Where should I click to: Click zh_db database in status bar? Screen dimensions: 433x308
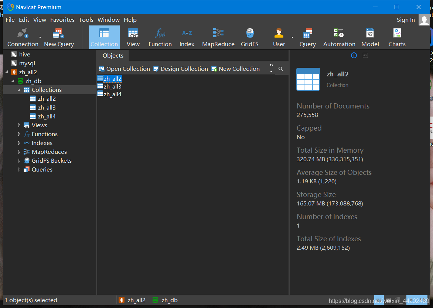pos(165,300)
